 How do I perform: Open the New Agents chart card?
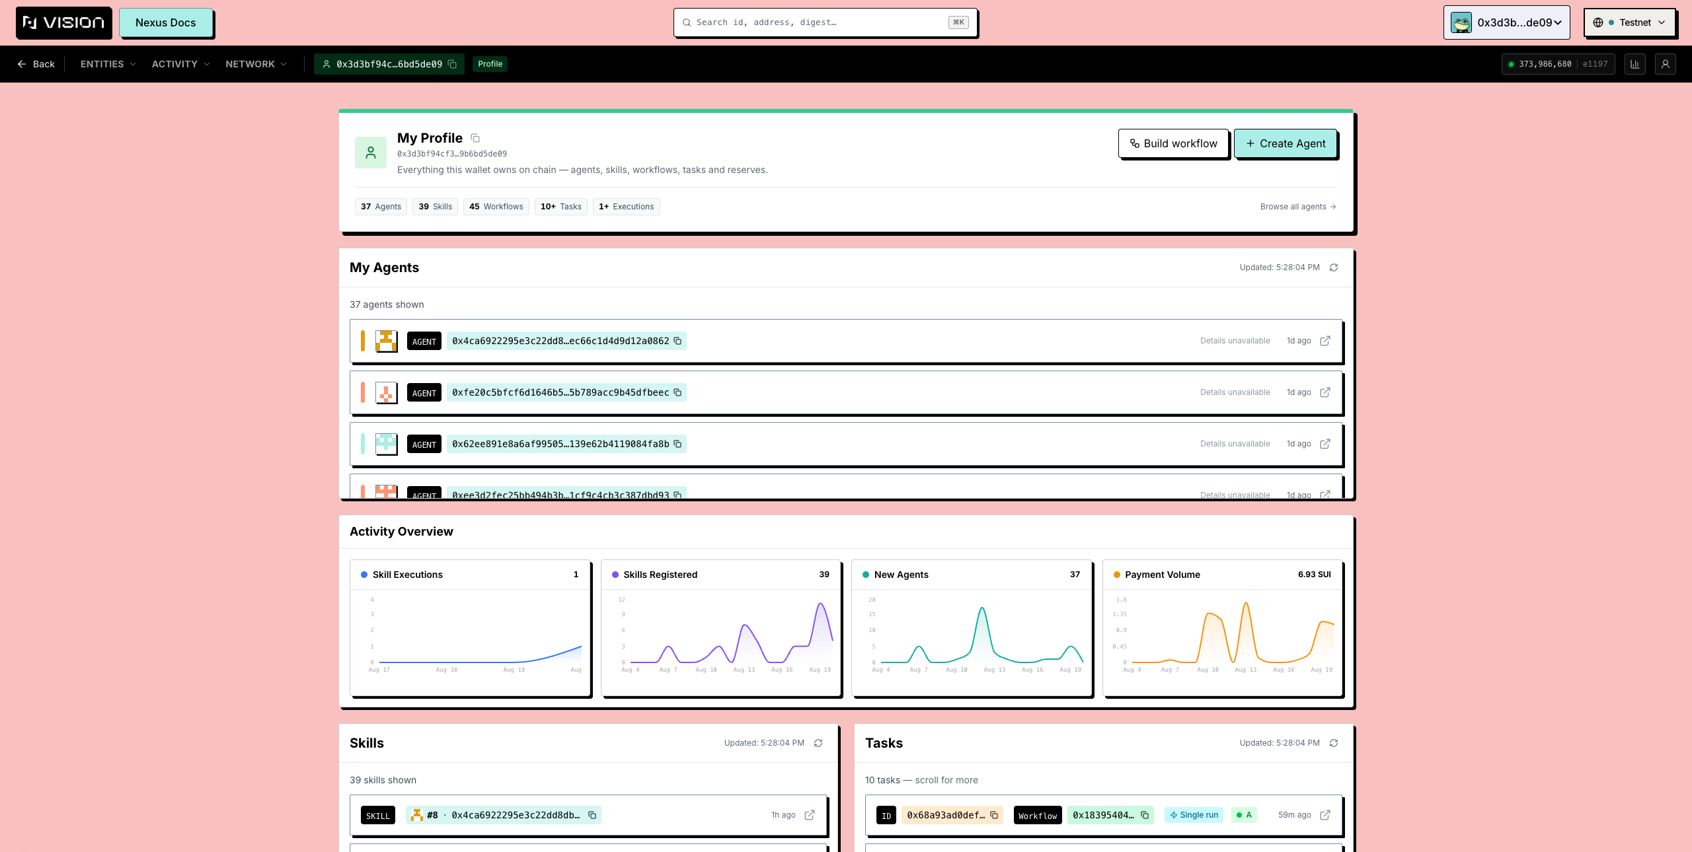972,628
